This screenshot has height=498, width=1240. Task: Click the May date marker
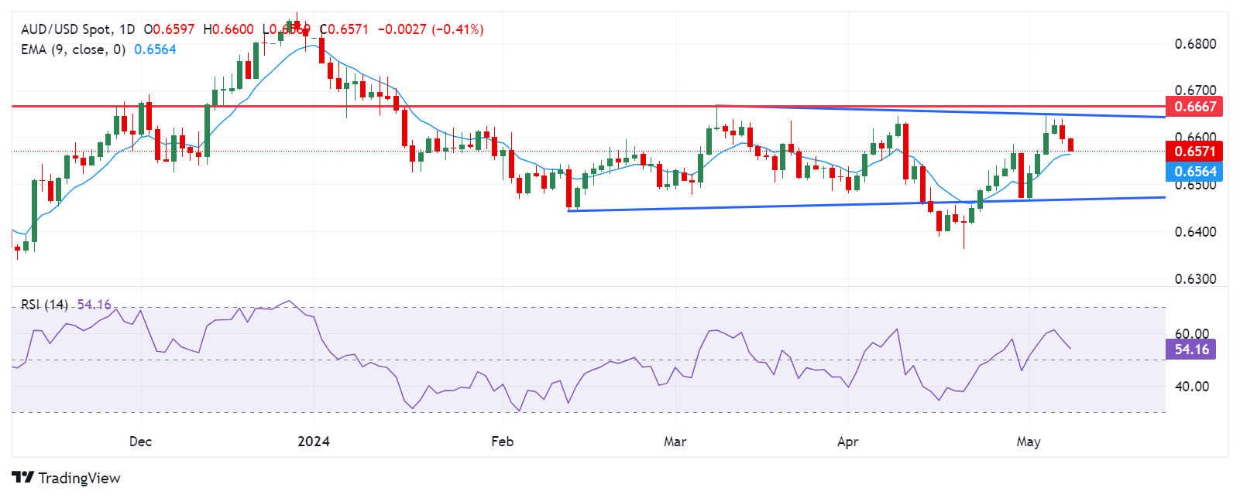(1028, 442)
